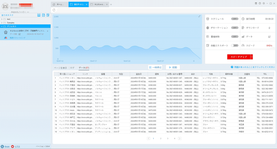
Task: Open the help question mark icon in title bar
Action: pyautogui.click(x=260, y=3)
